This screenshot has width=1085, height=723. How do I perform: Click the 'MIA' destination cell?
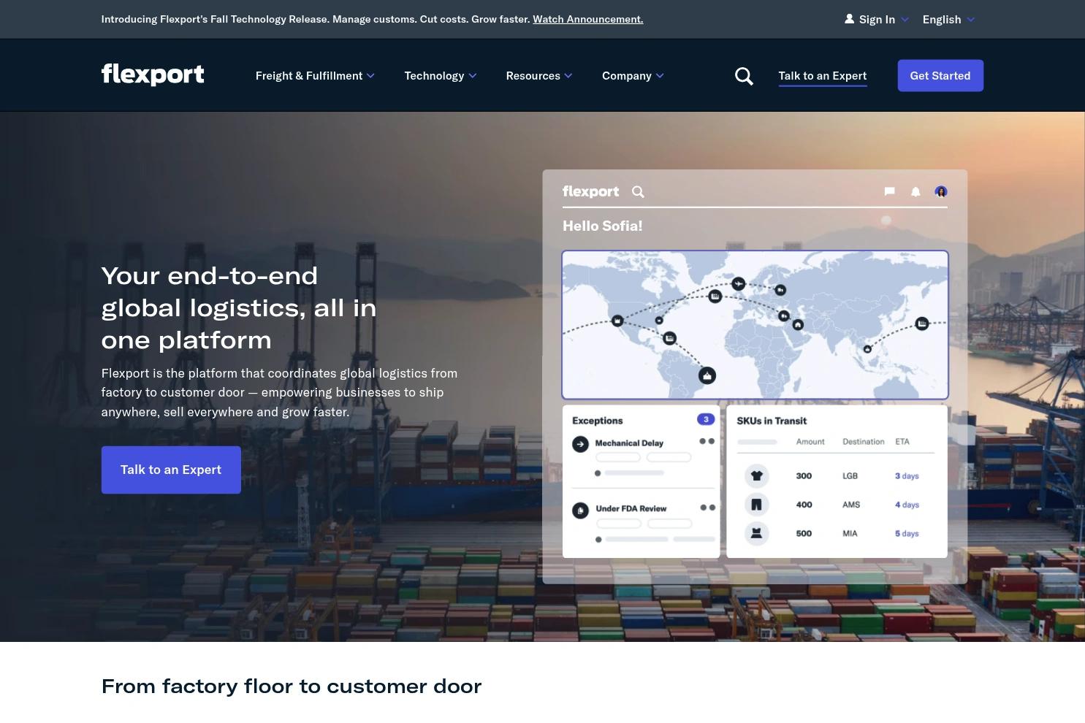(x=850, y=534)
